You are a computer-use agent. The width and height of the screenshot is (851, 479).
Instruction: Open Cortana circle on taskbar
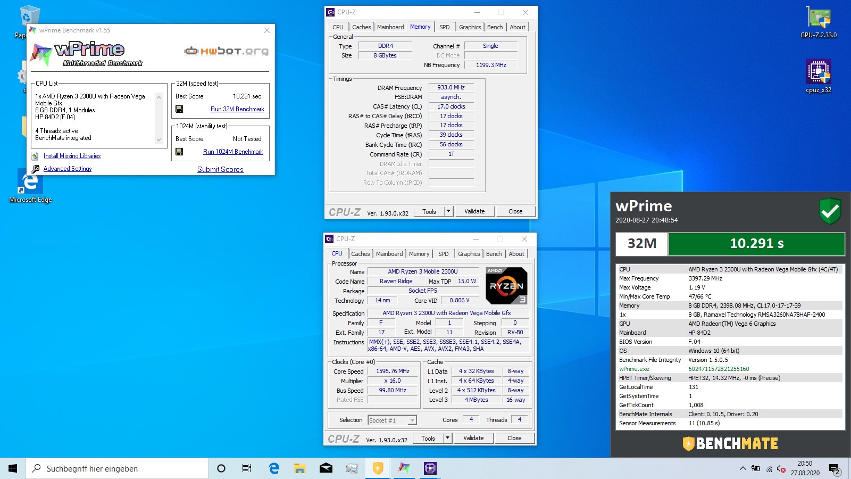point(221,468)
